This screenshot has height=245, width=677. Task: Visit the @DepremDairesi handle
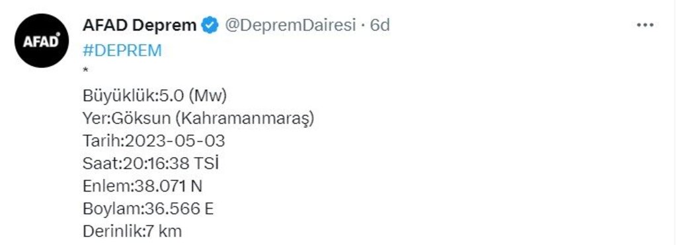(290, 26)
